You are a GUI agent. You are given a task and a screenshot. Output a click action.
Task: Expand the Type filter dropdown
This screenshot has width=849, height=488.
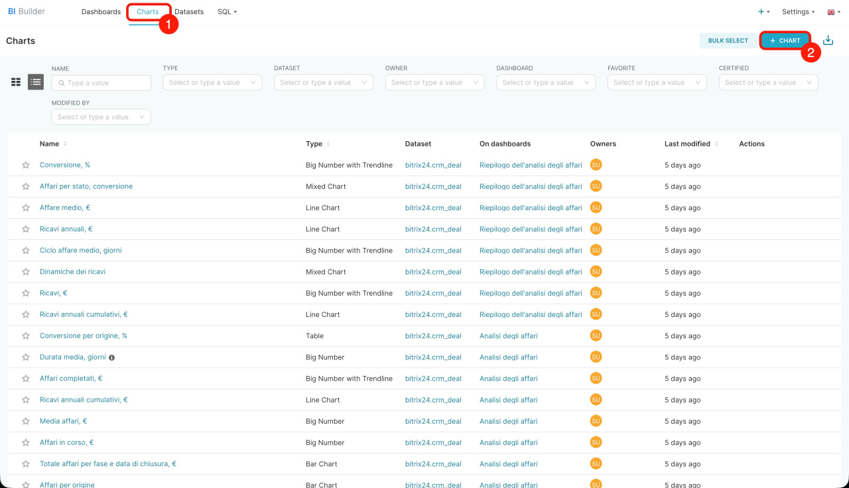pos(212,82)
